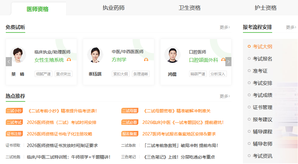Open 更多 link for 报考流程安排
This screenshot has height=164, width=298.
click(x=291, y=27)
